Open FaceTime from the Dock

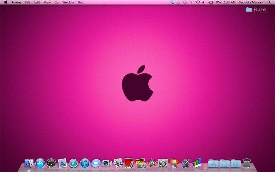pos(107,163)
